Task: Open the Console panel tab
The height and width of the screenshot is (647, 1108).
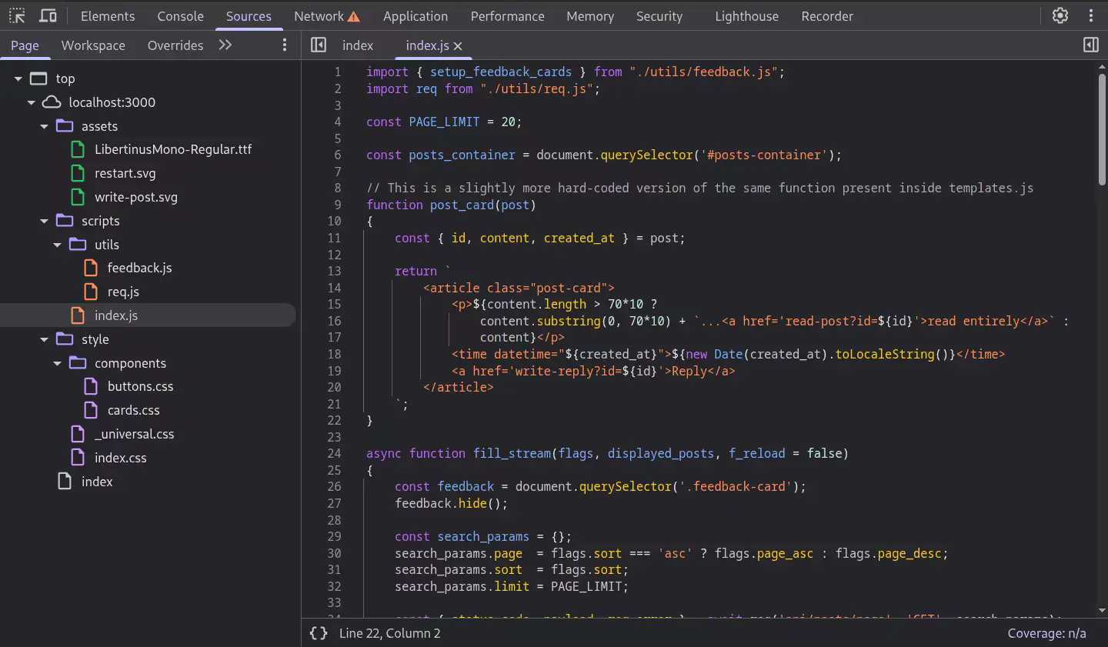Action: pos(180,16)
